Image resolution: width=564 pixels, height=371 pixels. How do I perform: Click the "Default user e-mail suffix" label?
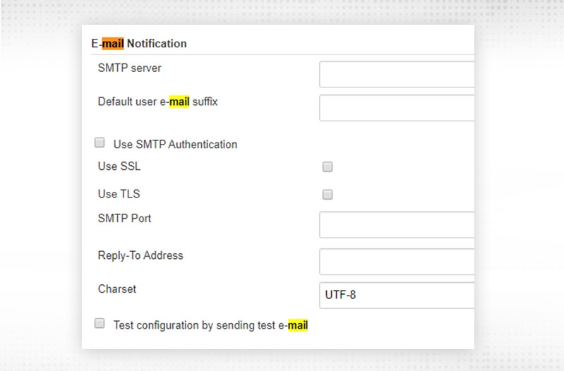tap(157, 102)
